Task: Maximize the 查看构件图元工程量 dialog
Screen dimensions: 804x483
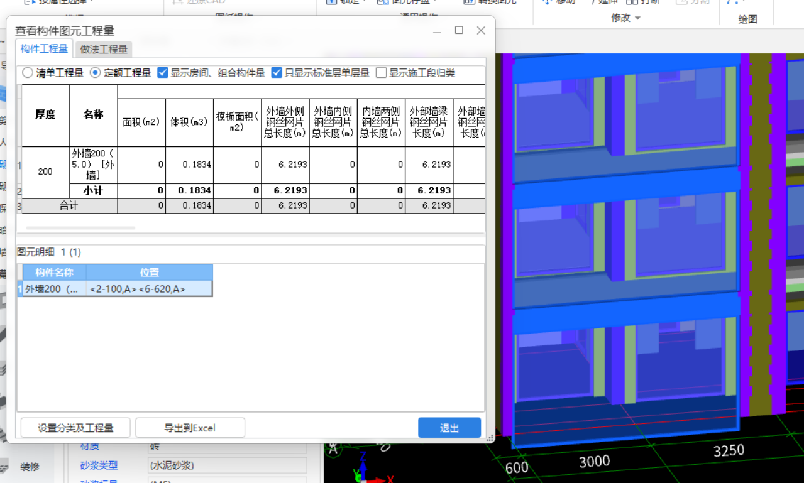Action: pos(459,30)
